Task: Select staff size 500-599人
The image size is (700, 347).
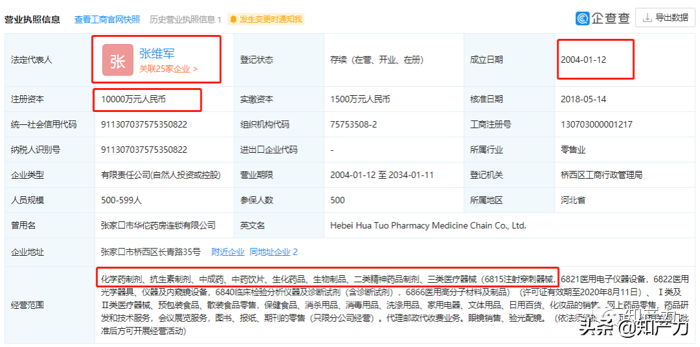Action: [121, 200]
